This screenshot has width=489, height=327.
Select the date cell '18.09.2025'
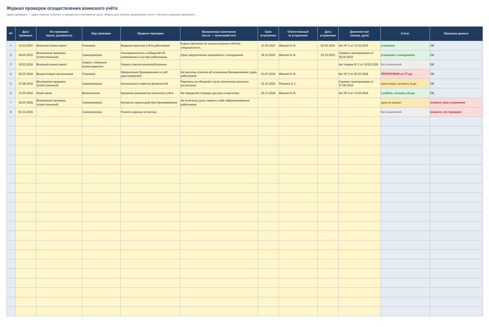pos(26,55)
